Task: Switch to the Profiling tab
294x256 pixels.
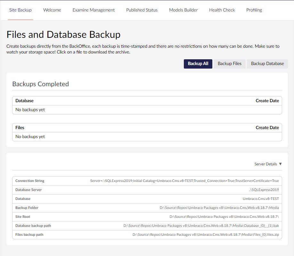Action: [254, 10]
